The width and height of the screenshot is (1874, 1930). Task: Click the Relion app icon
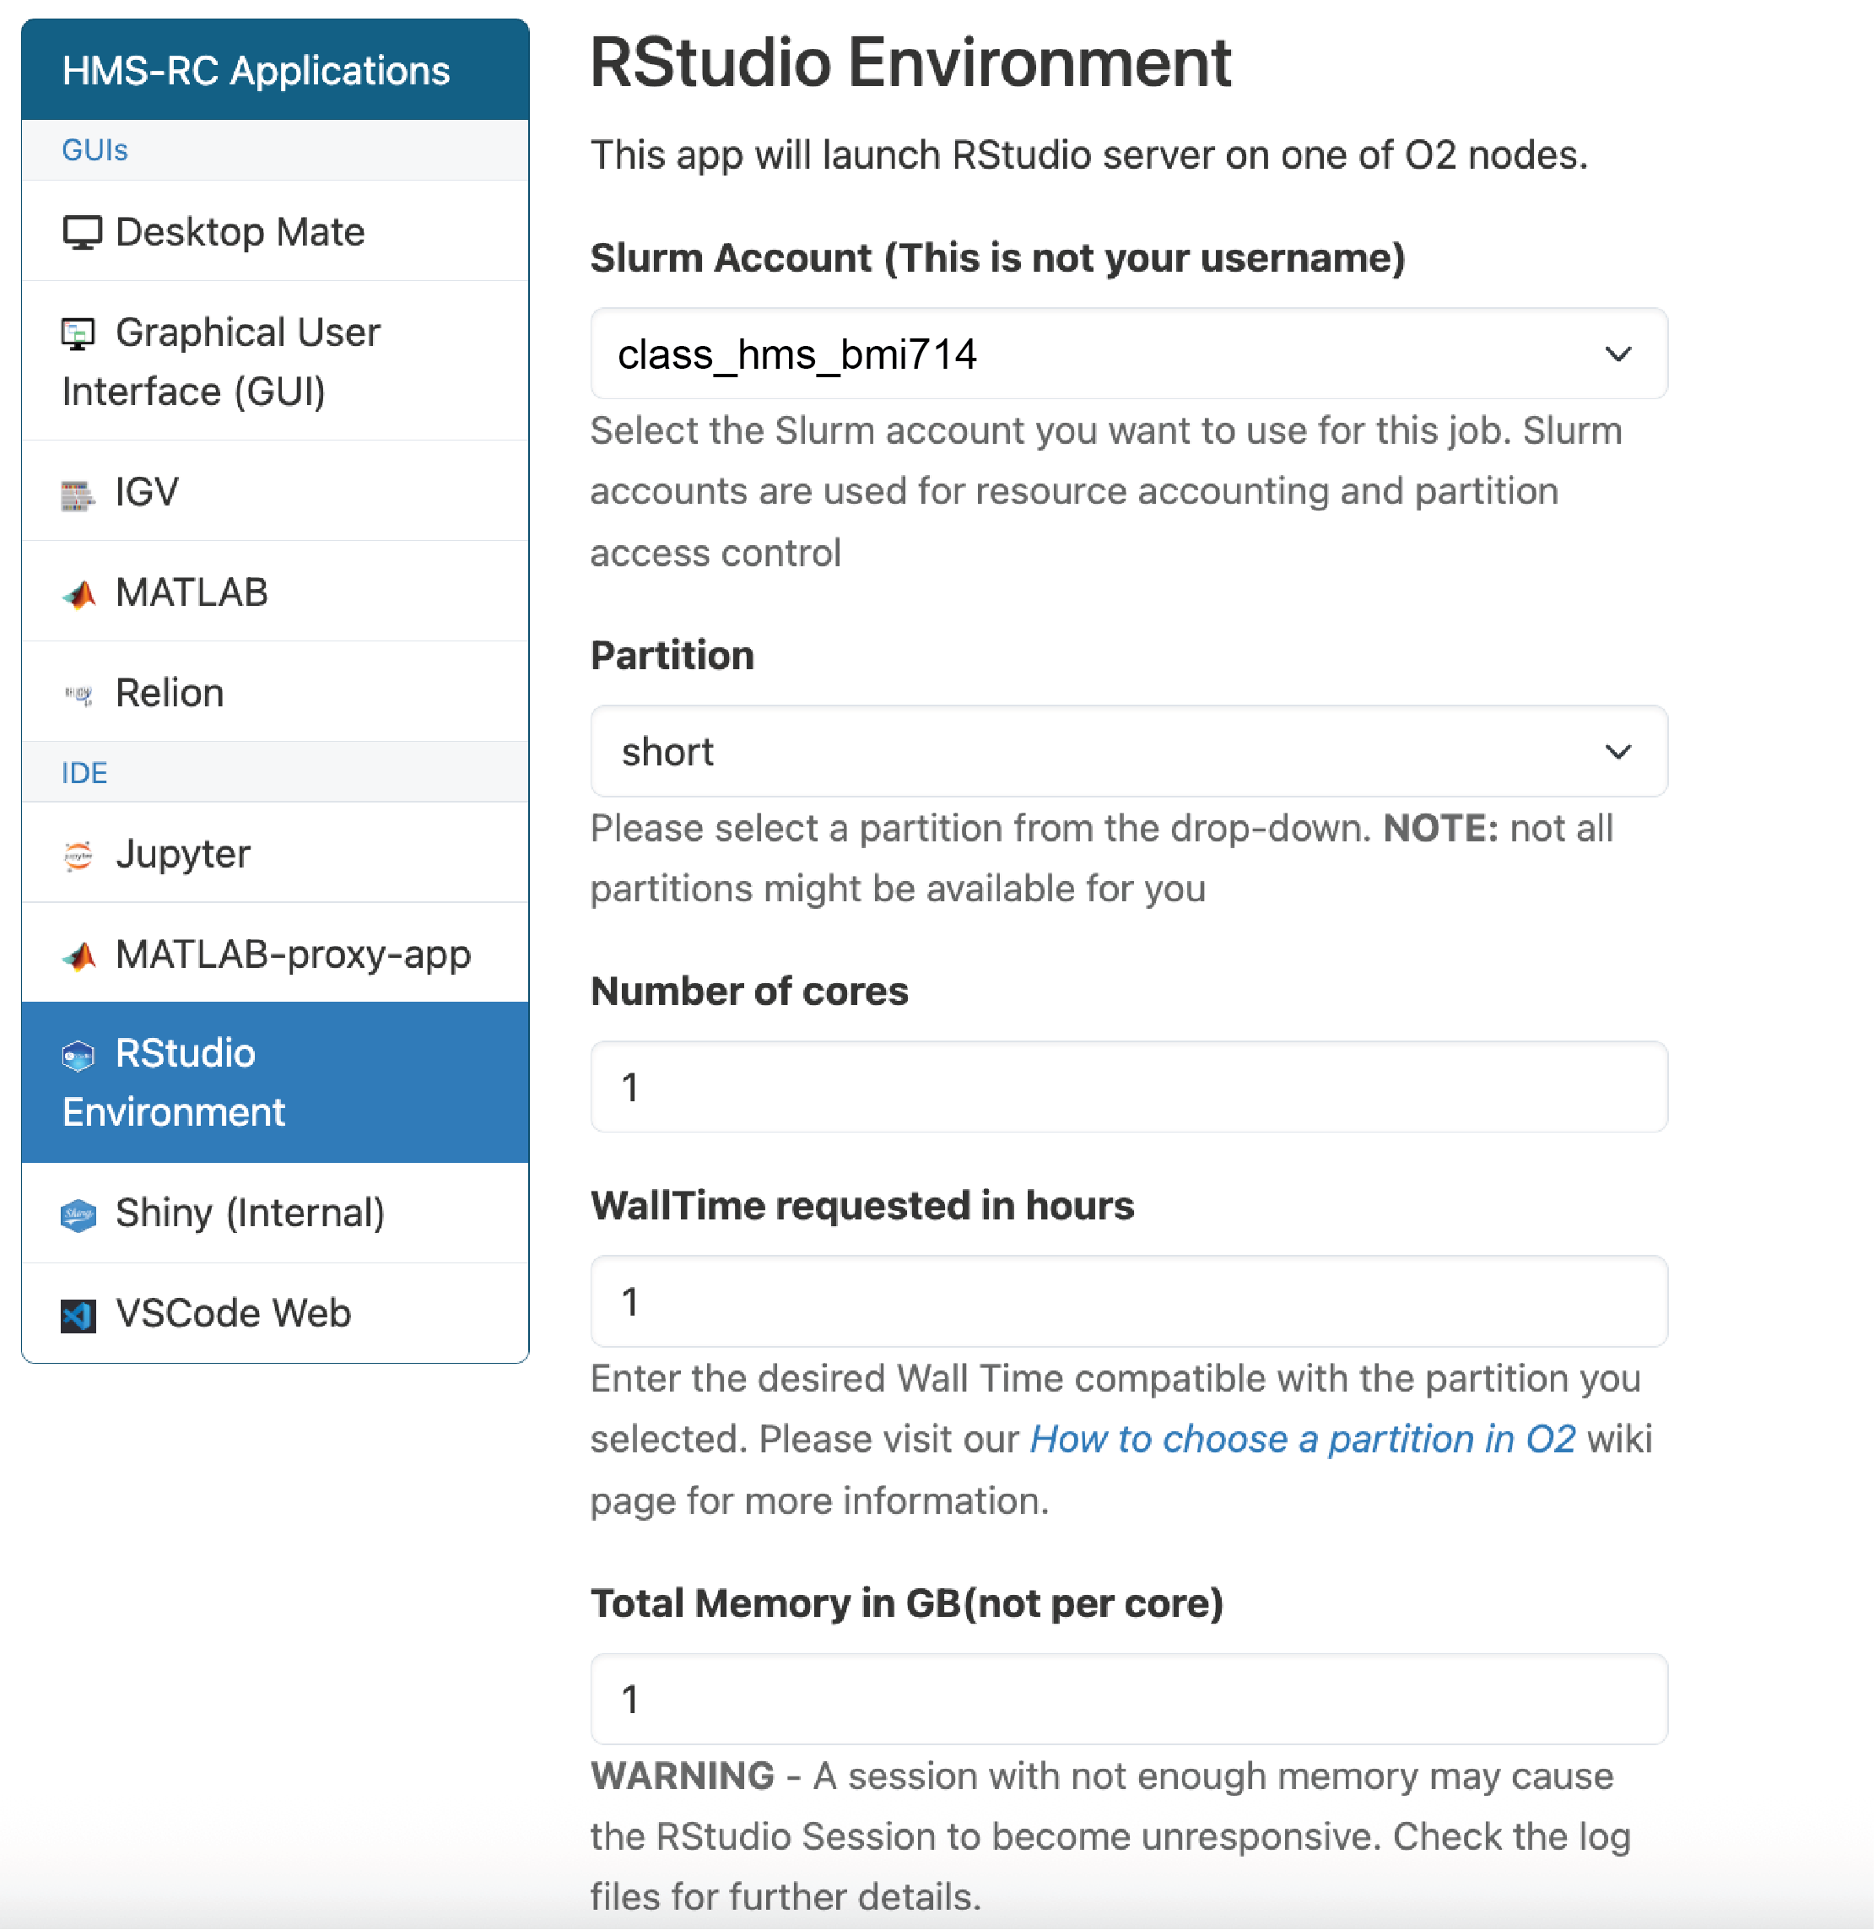coord(78,695)
